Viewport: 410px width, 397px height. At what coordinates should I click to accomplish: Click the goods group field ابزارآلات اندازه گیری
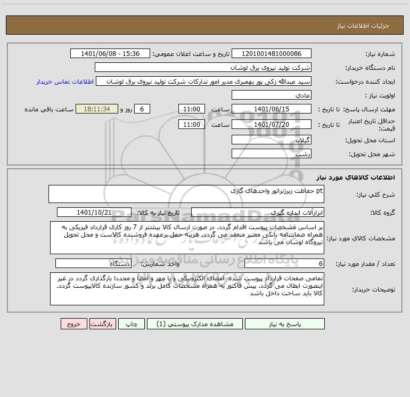[258, 212]
